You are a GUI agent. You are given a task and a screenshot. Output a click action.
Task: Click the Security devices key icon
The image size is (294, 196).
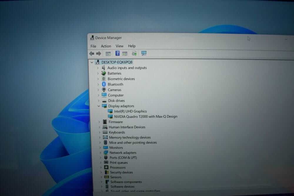tap(107, 172)
